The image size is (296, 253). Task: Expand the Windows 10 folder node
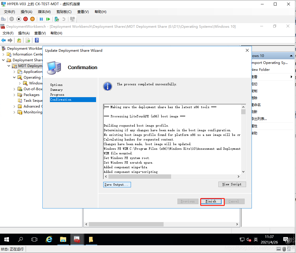20,83
